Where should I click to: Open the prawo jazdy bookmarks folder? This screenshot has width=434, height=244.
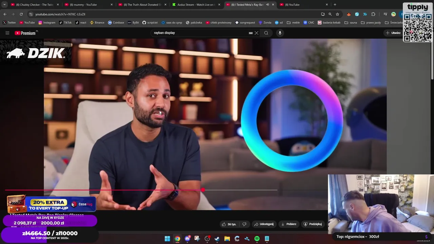[371, 23]
